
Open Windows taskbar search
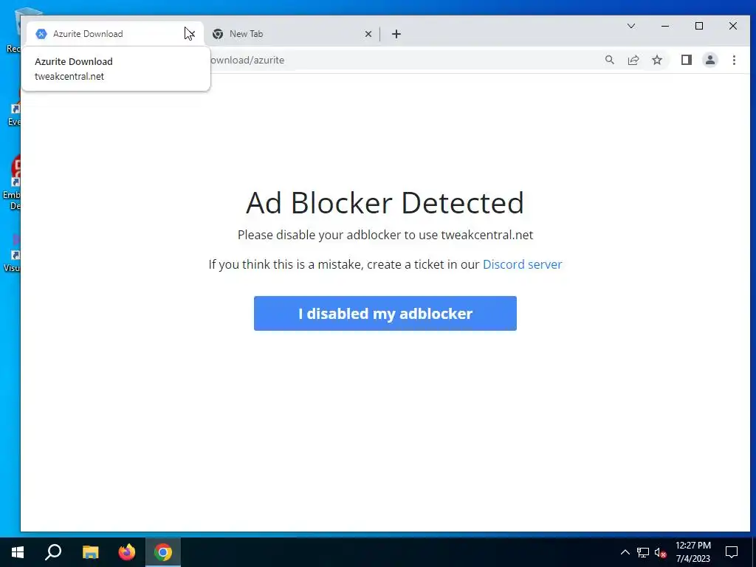[x=53, y=552]
